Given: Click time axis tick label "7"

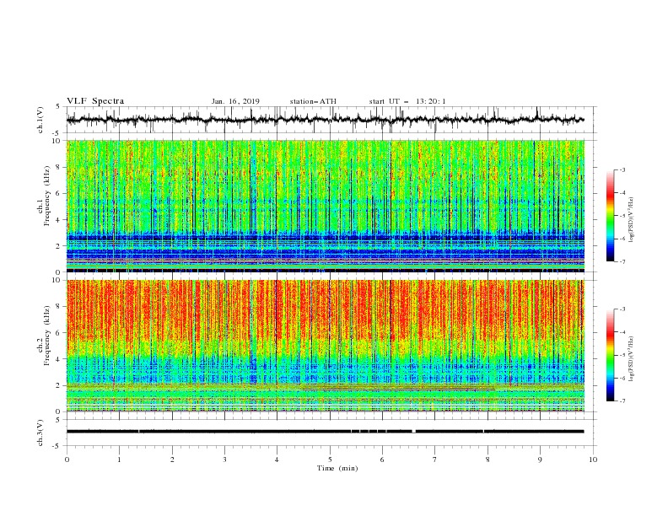Looking at the screenshot, I should pos(435,460).
